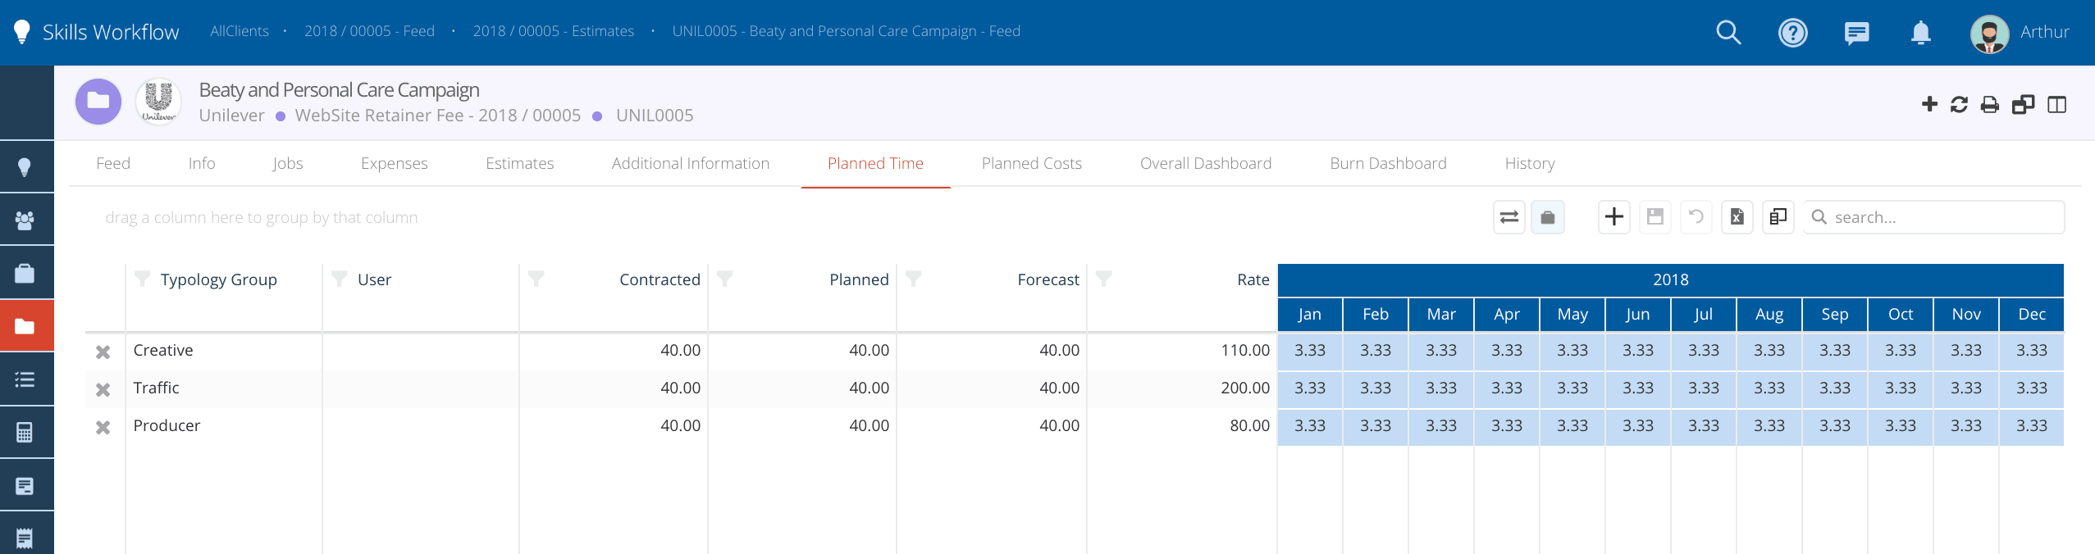This screenshot has width=2095, height=554.
Task: Click the grid search input field
Action: click(x=1944, y=217)
